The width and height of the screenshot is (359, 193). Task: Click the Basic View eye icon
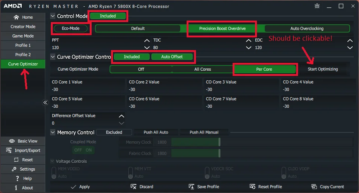coord(12,141)
